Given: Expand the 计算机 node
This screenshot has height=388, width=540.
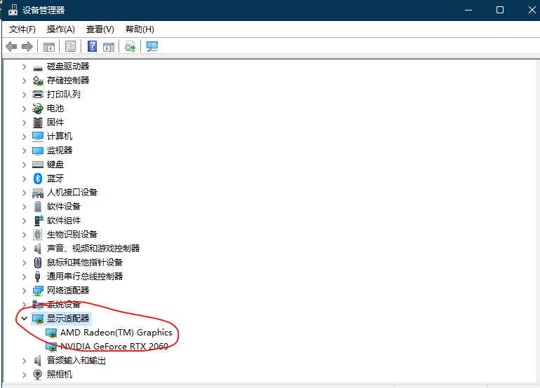Looking at the screenshot, I should coord(24,137).
